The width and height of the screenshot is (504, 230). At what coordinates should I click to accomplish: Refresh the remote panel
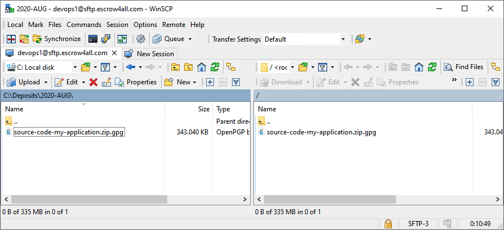point(432,67)
